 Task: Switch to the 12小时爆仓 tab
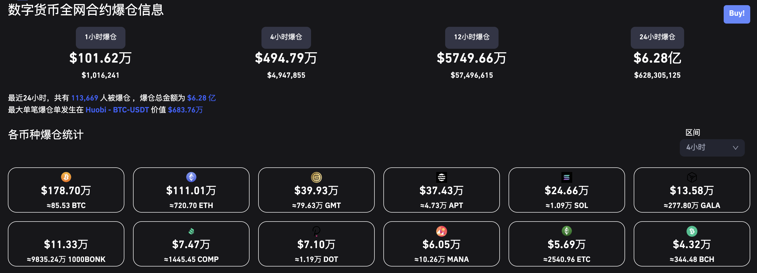[471, 37]
